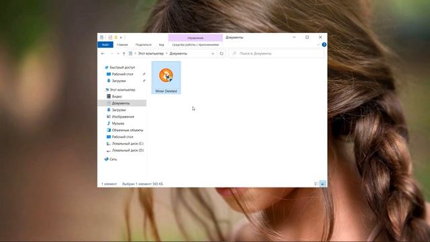Select Сеть in the navigation pane
Image resolution: width=430 pixels, height=242 pixels.
point(113,159)
